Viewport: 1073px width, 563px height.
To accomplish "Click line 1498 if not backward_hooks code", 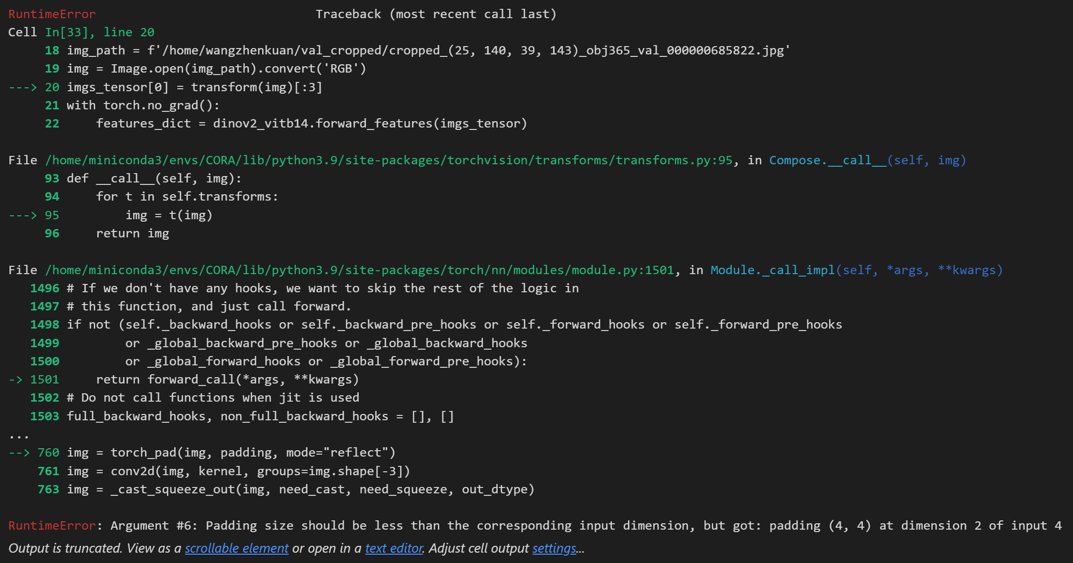I will point(455,325).
